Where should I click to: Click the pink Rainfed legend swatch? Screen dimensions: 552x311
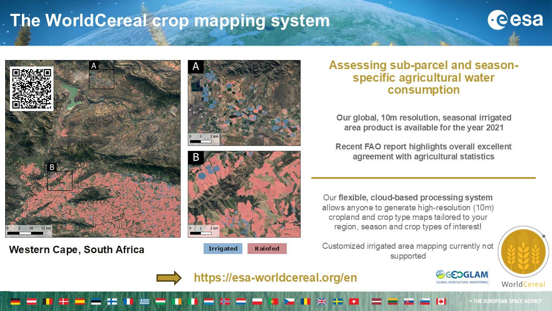click(x=267, y=249)
